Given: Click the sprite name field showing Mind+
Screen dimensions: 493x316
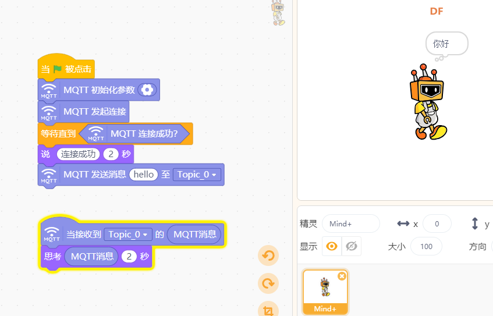Looking at the screenshot, I should tap(350, 224).
